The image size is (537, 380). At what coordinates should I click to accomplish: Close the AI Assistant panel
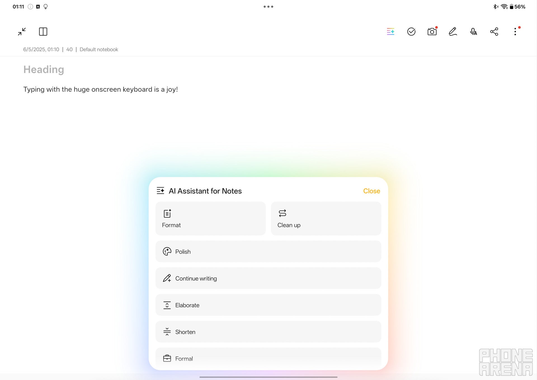point(371,191)
